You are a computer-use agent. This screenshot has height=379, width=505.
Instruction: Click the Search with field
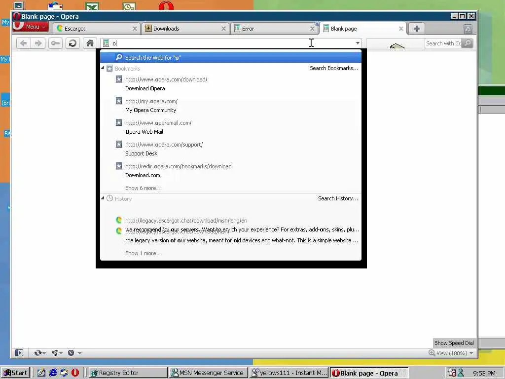point(443,43)
